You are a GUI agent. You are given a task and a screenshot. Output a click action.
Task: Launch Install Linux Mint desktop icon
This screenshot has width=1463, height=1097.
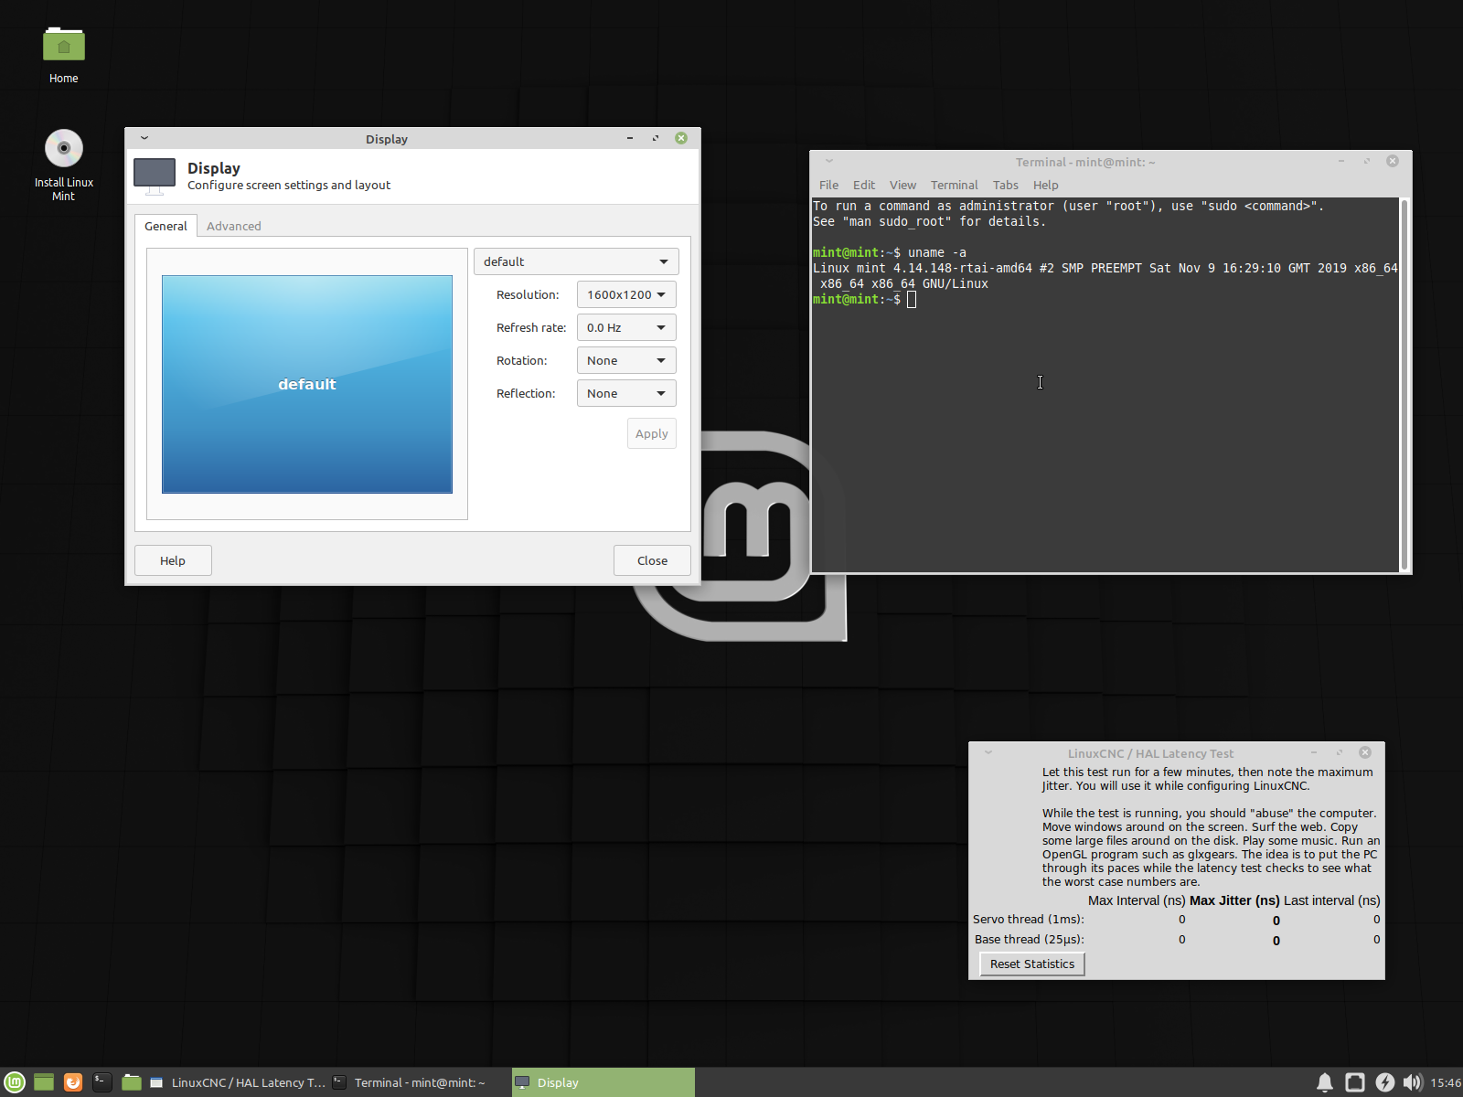[63, 165]
